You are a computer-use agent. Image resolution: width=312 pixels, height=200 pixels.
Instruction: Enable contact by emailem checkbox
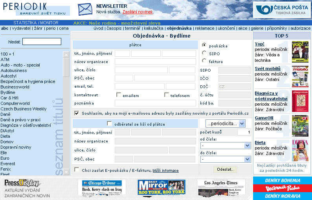tap(119, 95)
